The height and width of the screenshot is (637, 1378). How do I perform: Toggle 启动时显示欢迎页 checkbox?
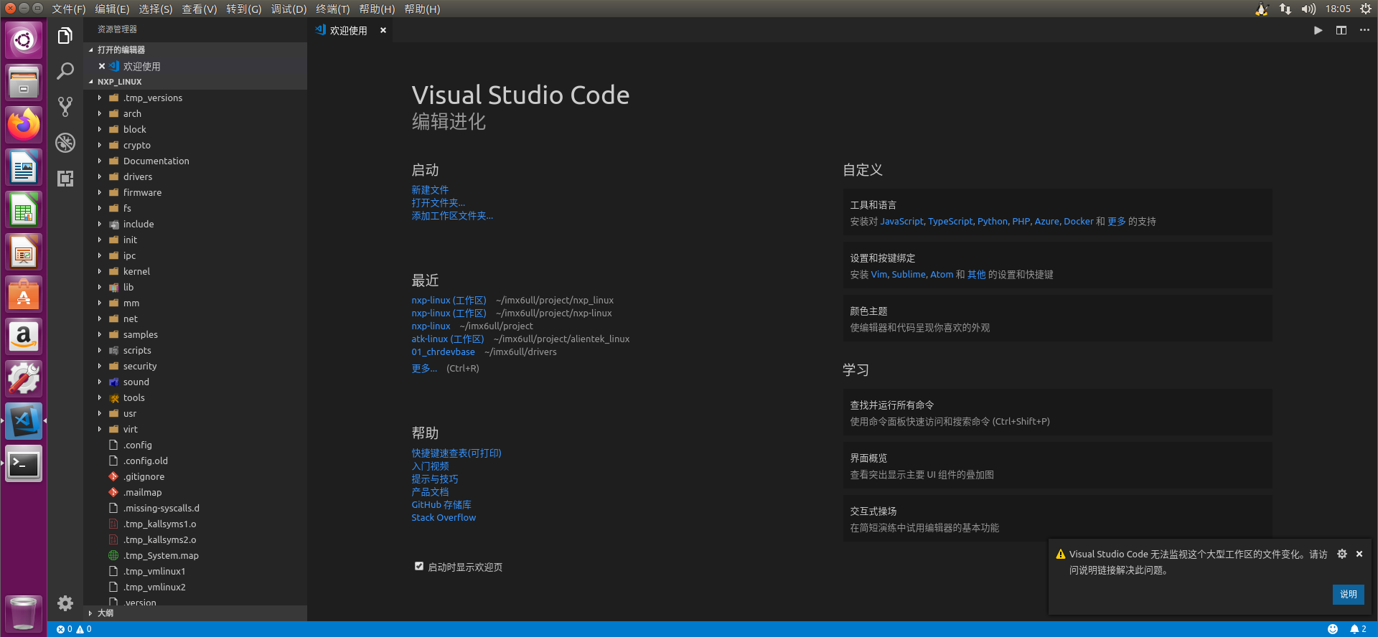click(x=419, y=566)
